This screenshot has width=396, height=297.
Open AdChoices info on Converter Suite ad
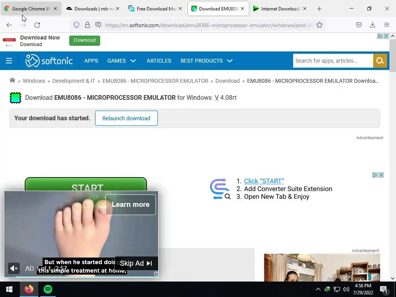pos(375,175)
